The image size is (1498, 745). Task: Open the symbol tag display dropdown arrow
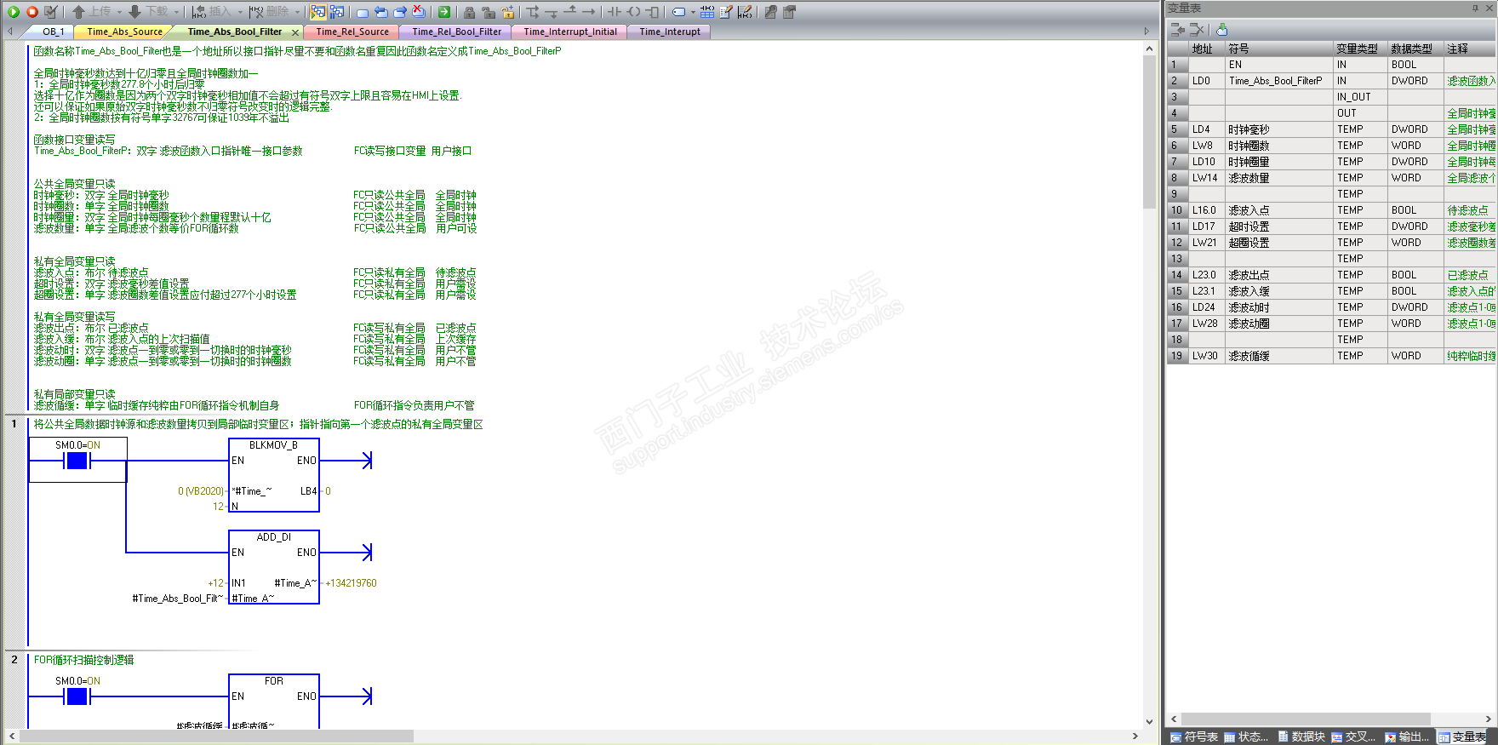tap(693, 12)
